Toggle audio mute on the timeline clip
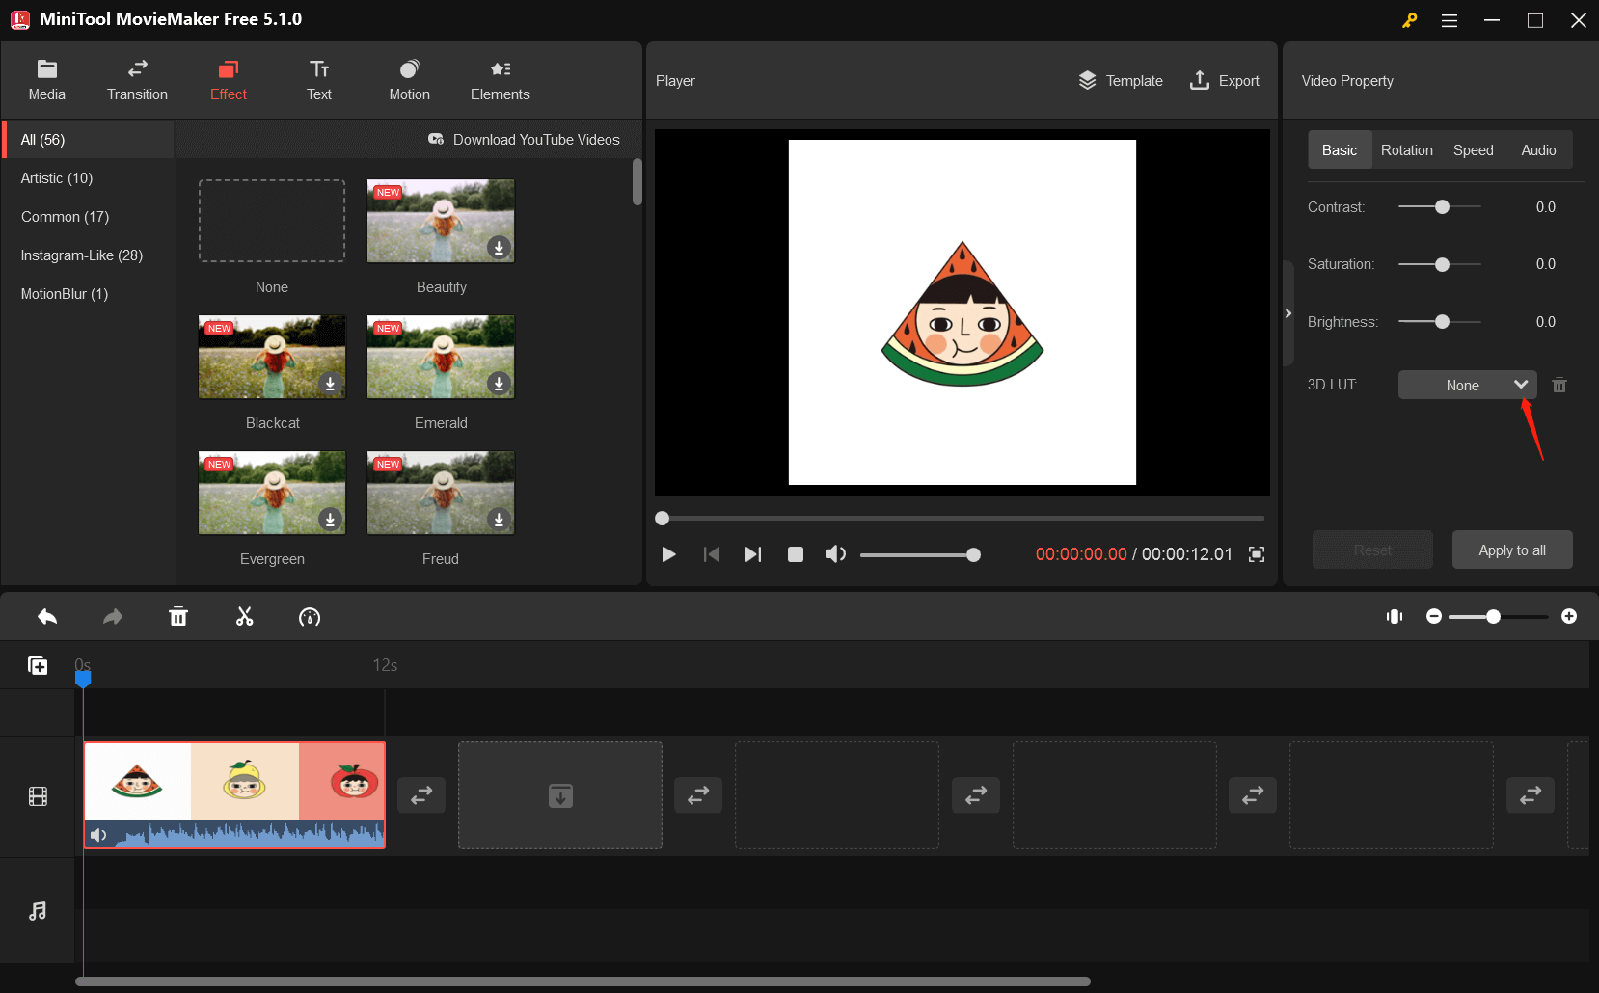The height and width of the screenshot is (993, 1599). pos(99,835)
